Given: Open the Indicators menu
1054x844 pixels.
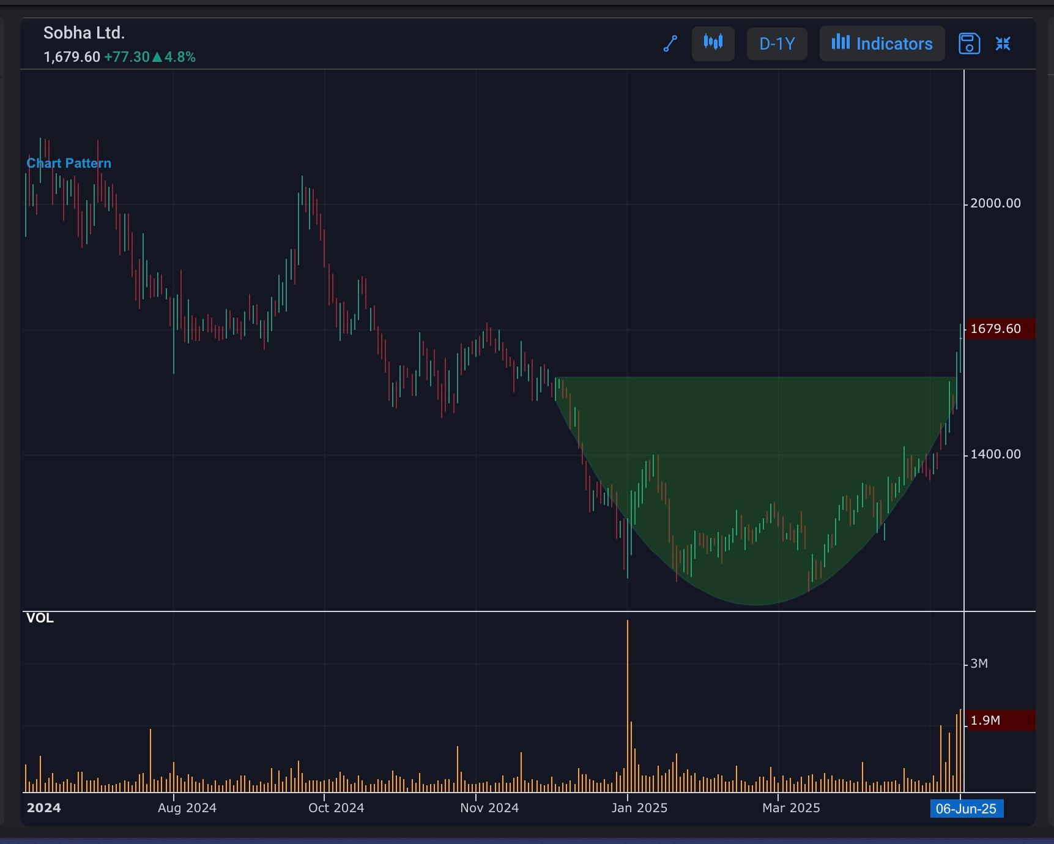Looking at the screenshot, I should [x=882, y=43].
